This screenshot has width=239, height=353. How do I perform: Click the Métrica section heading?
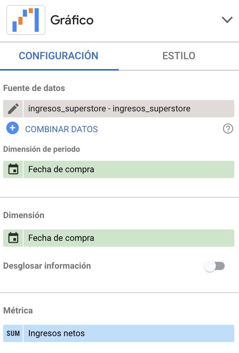click(18, 310)
